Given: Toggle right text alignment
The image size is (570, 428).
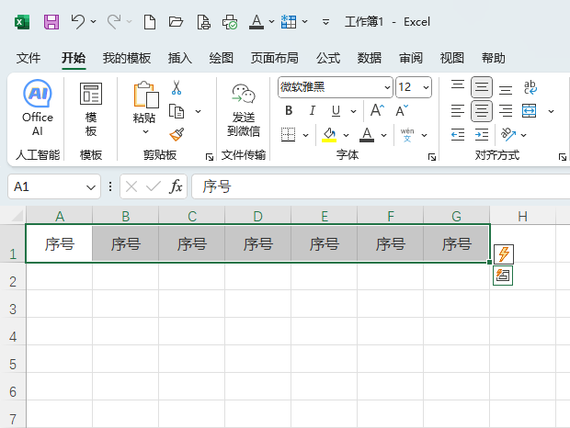Looking at the screenshot, I should [x=506, y=111].
